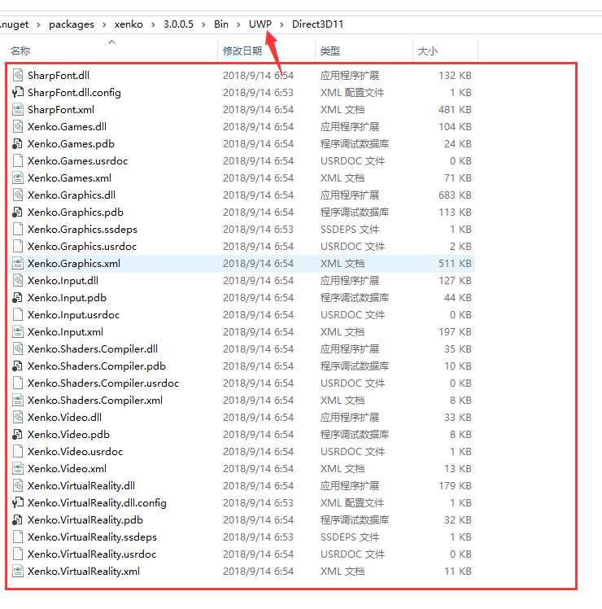
Task: Click the SharpFont.dll.config file icon
Action: point(18,93)
